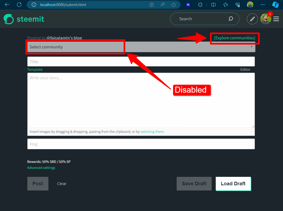The image size is (283, 211).
Task: View site information icon in address bar
Action: [x=34, y=5]
